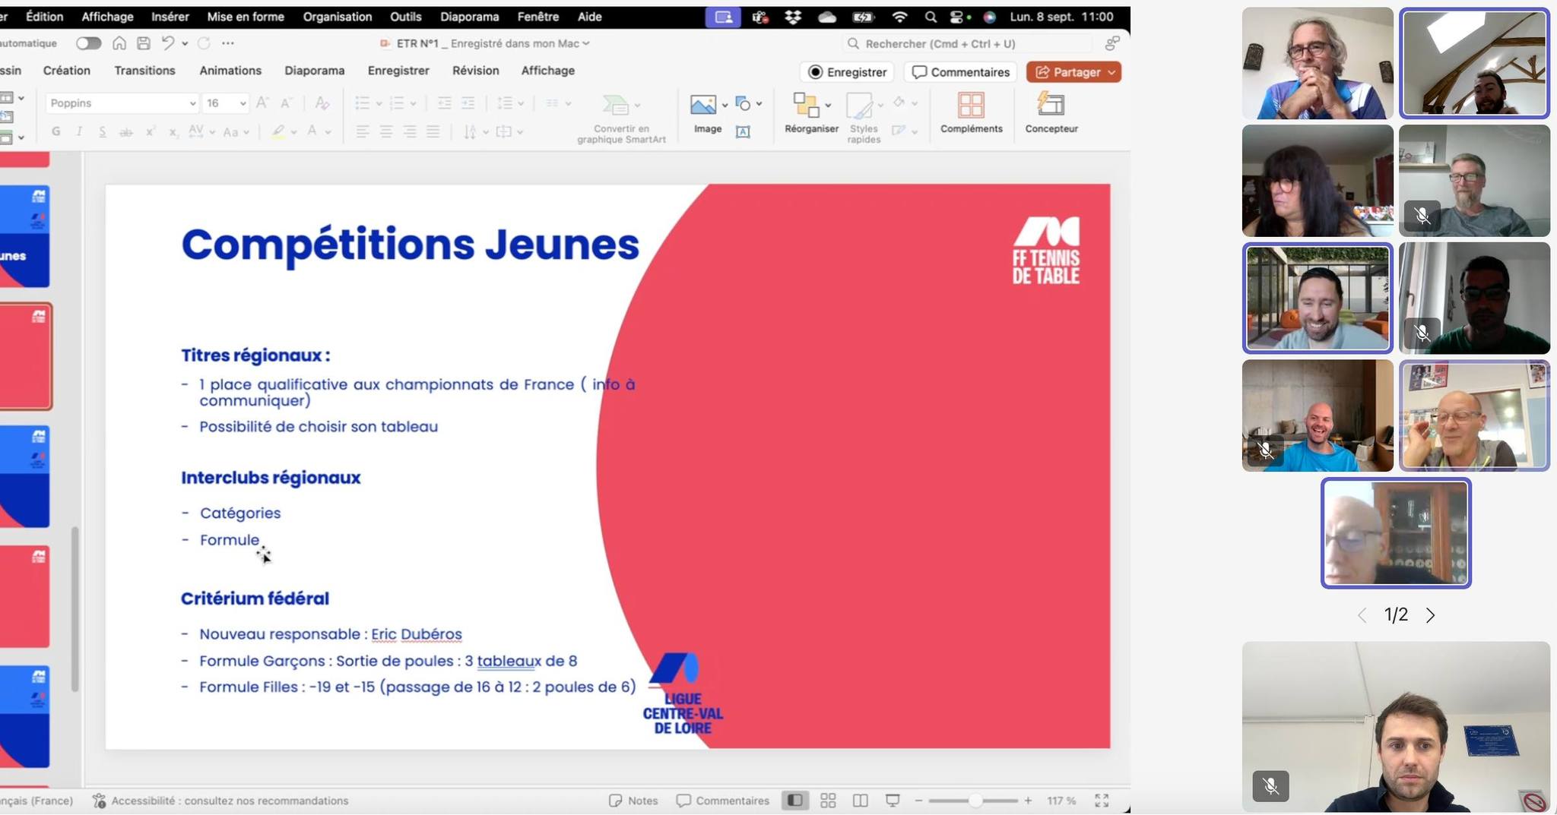
Task: Open the Compléments add-ins button
Action: (x=971, y=112)
